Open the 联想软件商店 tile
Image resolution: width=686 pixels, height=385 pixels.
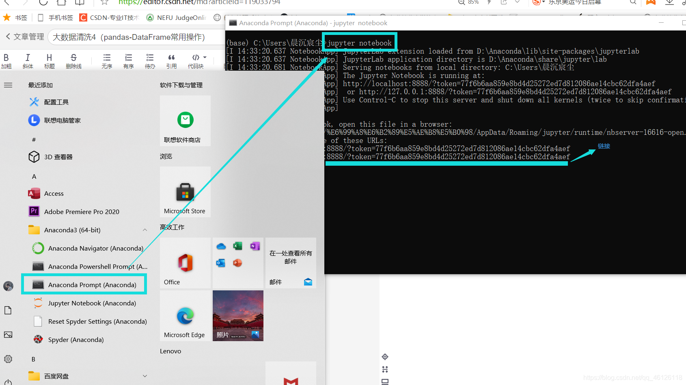(185, 121)
